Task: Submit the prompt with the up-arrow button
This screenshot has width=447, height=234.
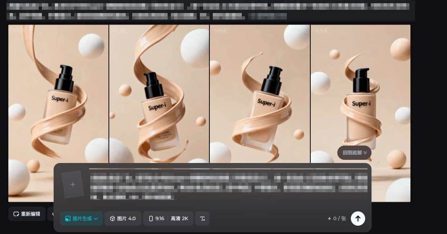Action: click(x=358, y=219)
